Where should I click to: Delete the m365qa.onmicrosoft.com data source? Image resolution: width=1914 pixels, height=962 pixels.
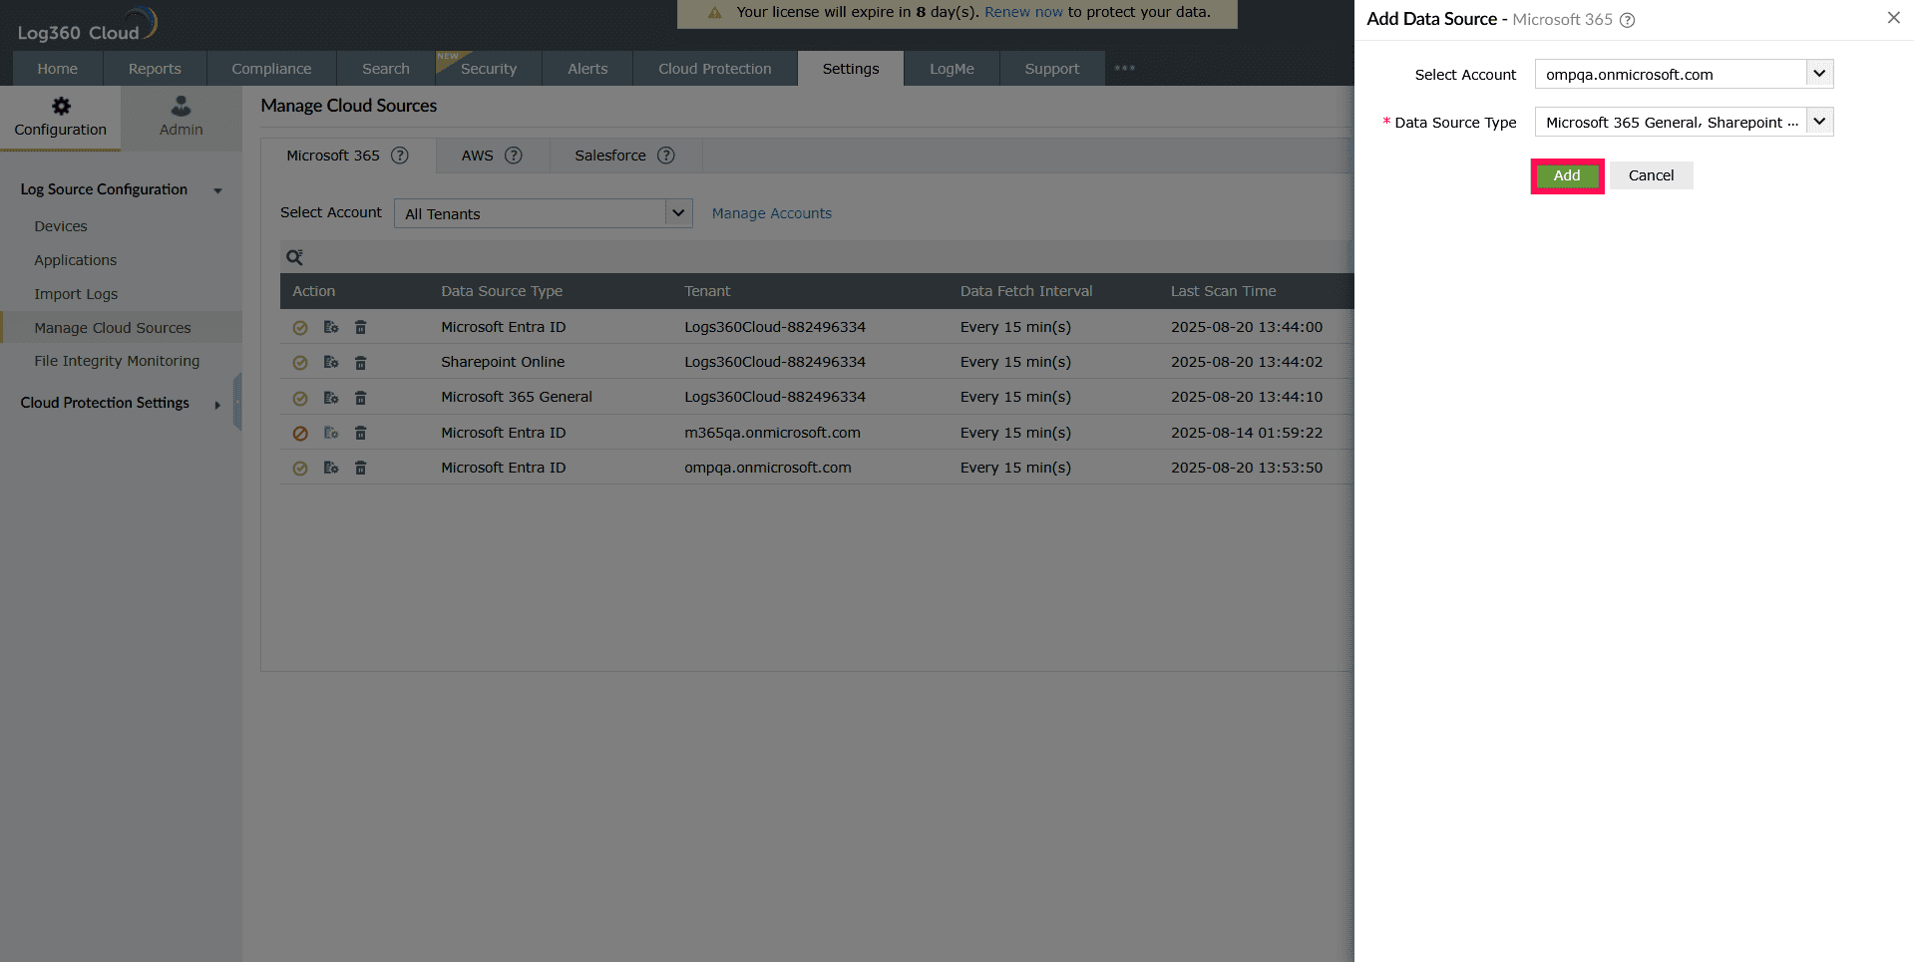(x=361, y=433)
